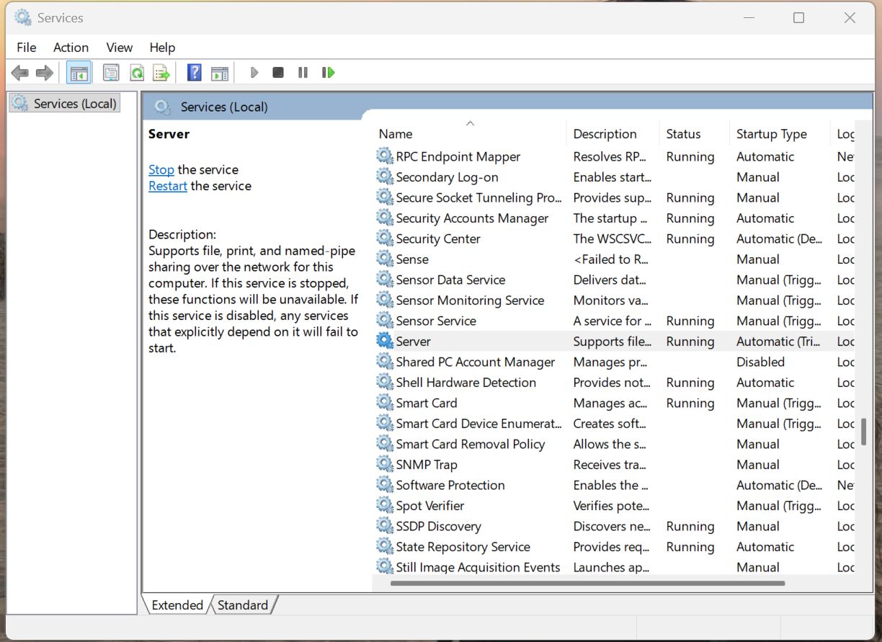Click the Pause Service toolbar icon
This screenshot has width=882, height=642.
[x=303, y=73]
